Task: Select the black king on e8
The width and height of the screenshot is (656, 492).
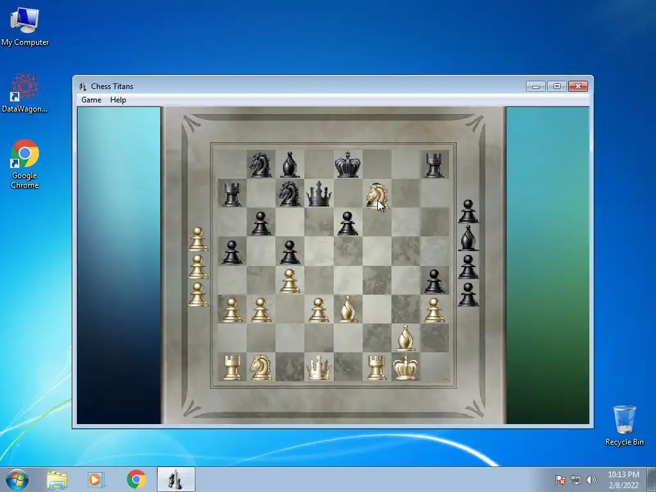Action: (x=348, y=165)
